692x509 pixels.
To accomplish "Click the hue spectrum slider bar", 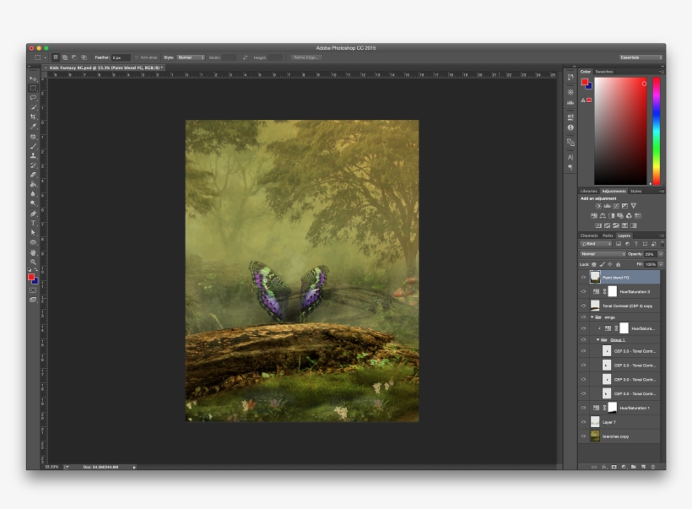I will tap(656, 131).
